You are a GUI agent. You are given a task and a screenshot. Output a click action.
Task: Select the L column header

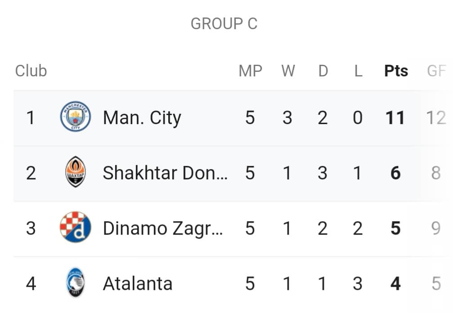(358, 71)
